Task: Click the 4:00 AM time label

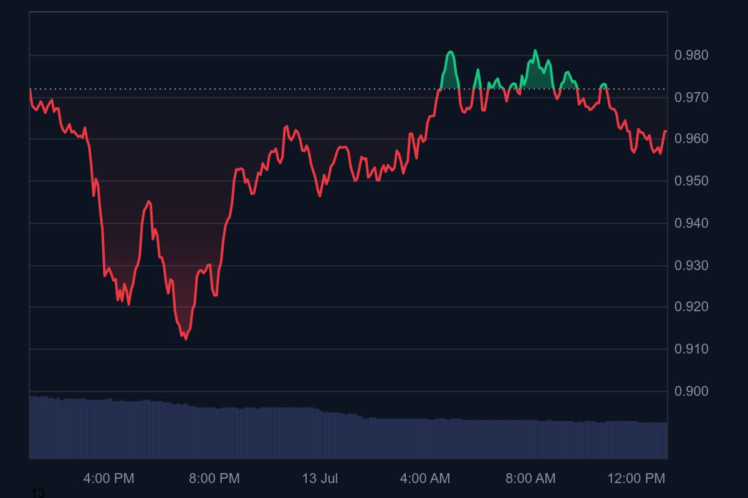Action: [425, 479]
